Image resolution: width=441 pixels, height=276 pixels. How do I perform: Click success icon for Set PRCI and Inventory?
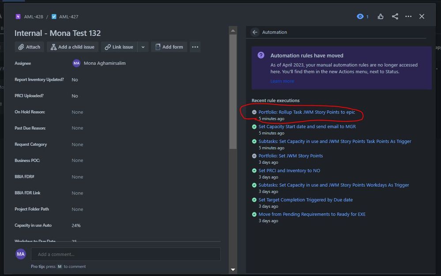point(254,170)
